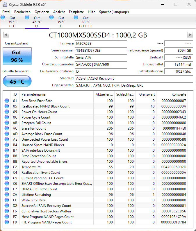Click status icon of Write Error Rate
The height and width of the screenshot is (231, 196).
(x=7, y=200)
